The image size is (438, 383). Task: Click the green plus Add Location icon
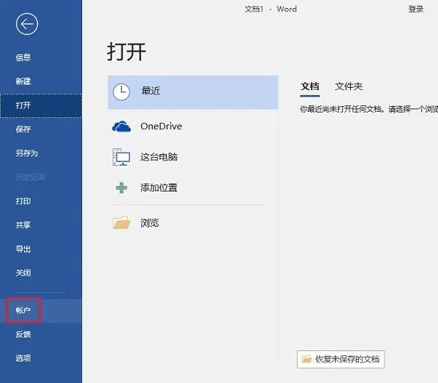(121, 188)
